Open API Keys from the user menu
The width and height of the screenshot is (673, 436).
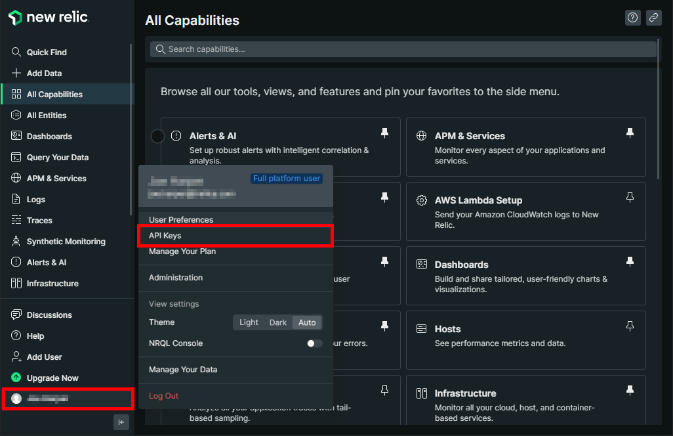(235, 235)
